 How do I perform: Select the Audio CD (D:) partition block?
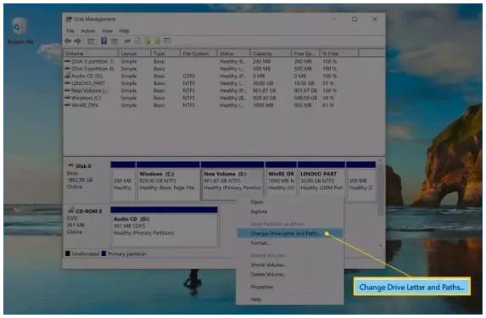[164, 226]
